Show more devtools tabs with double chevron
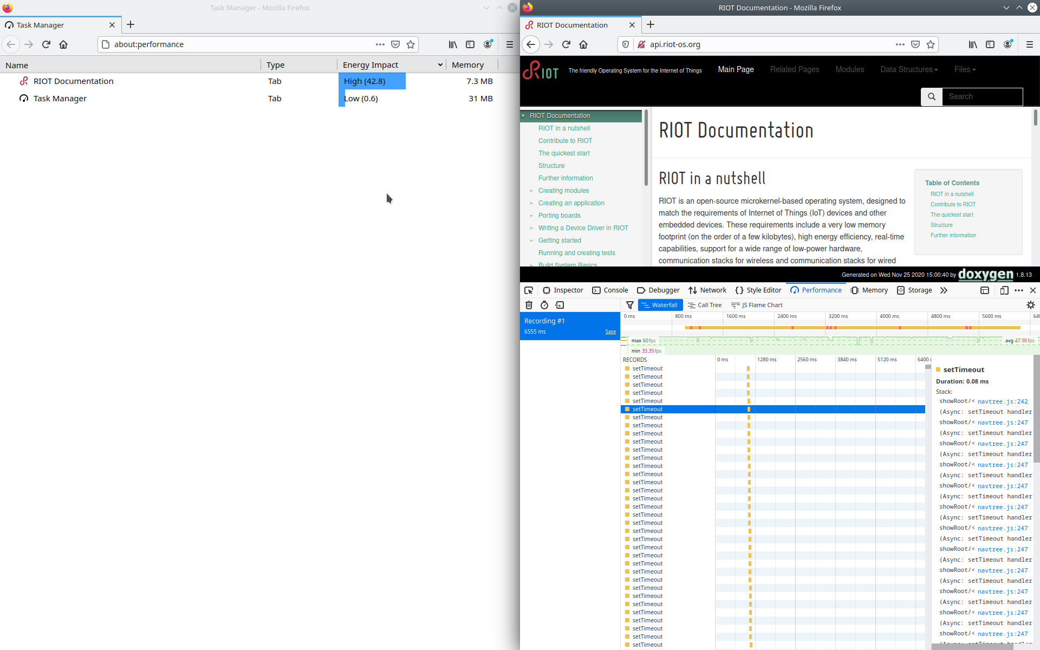The height and width of the screenshot is (650, 1040). click(944, 290)
